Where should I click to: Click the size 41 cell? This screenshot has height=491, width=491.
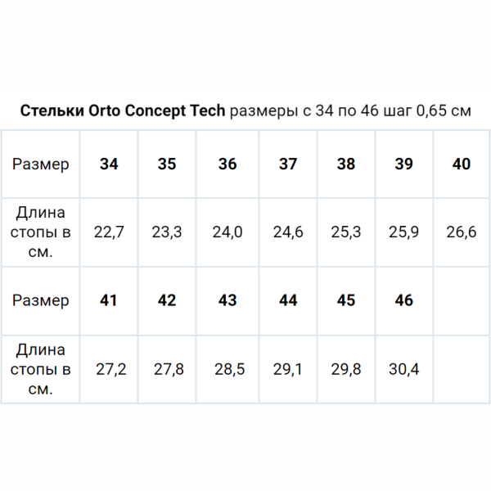(x=109, y=300)
